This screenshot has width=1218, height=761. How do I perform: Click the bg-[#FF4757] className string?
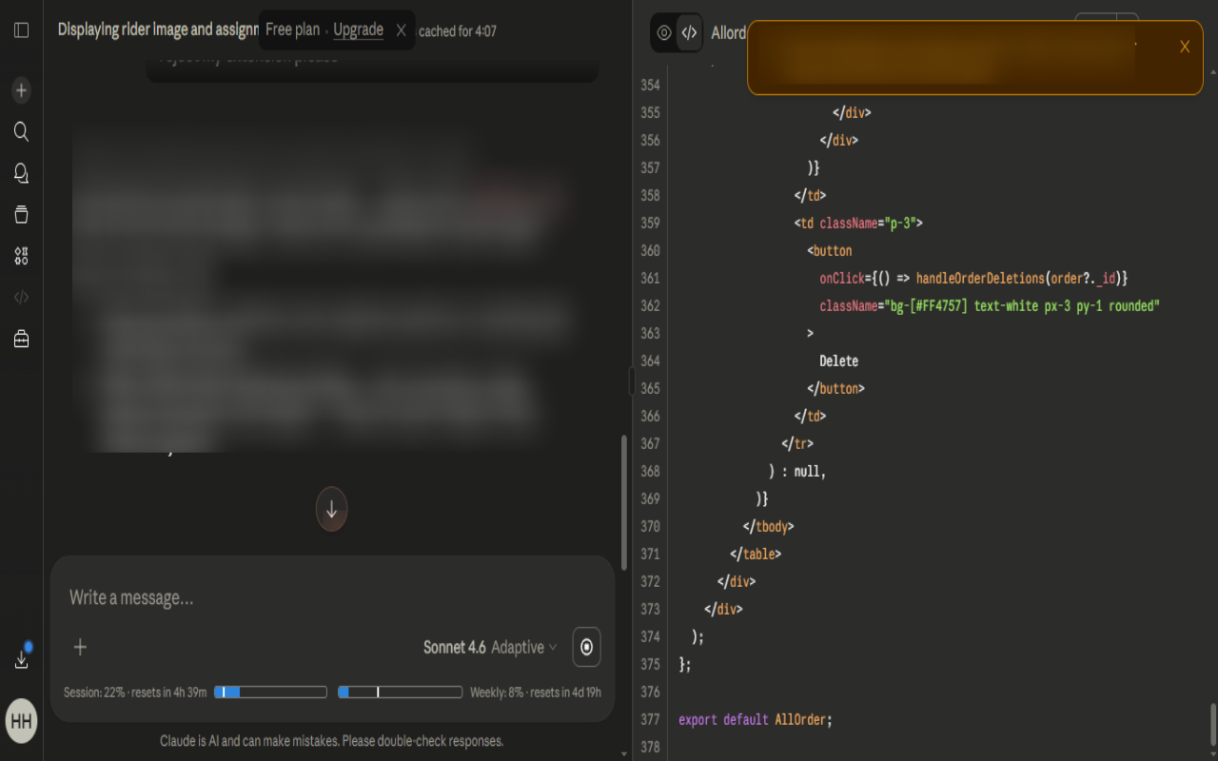pyautogui.click(x=1023, y=305)
